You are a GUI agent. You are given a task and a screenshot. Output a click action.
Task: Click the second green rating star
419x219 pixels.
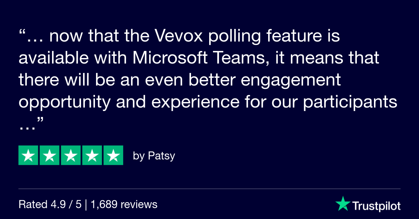50,155
